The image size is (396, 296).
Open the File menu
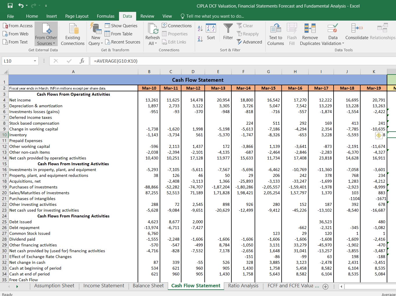pos(10,16)
